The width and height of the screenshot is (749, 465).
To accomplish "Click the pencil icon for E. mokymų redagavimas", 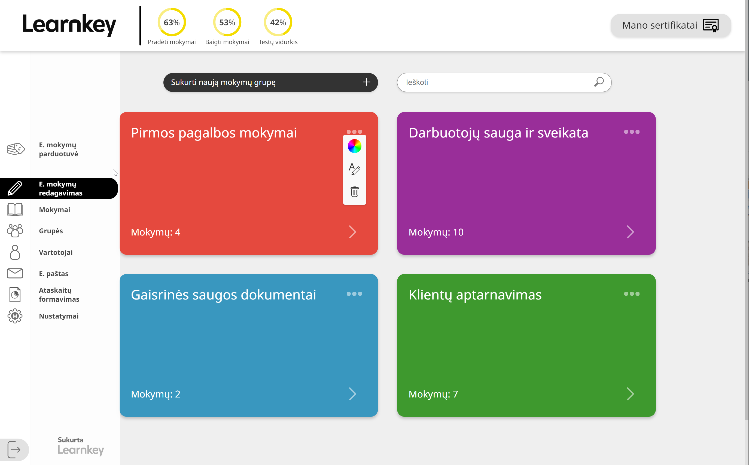I will coord(15,188).
